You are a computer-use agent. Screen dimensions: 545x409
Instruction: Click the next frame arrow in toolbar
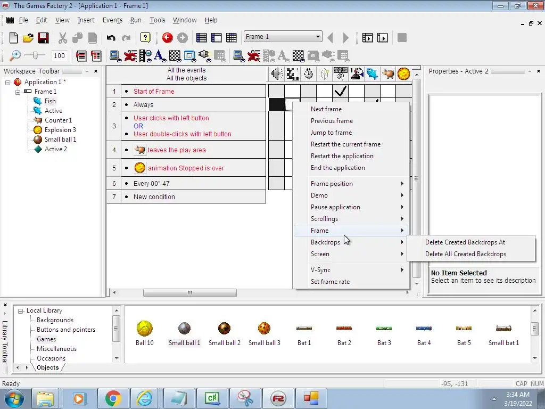(345, 38)
